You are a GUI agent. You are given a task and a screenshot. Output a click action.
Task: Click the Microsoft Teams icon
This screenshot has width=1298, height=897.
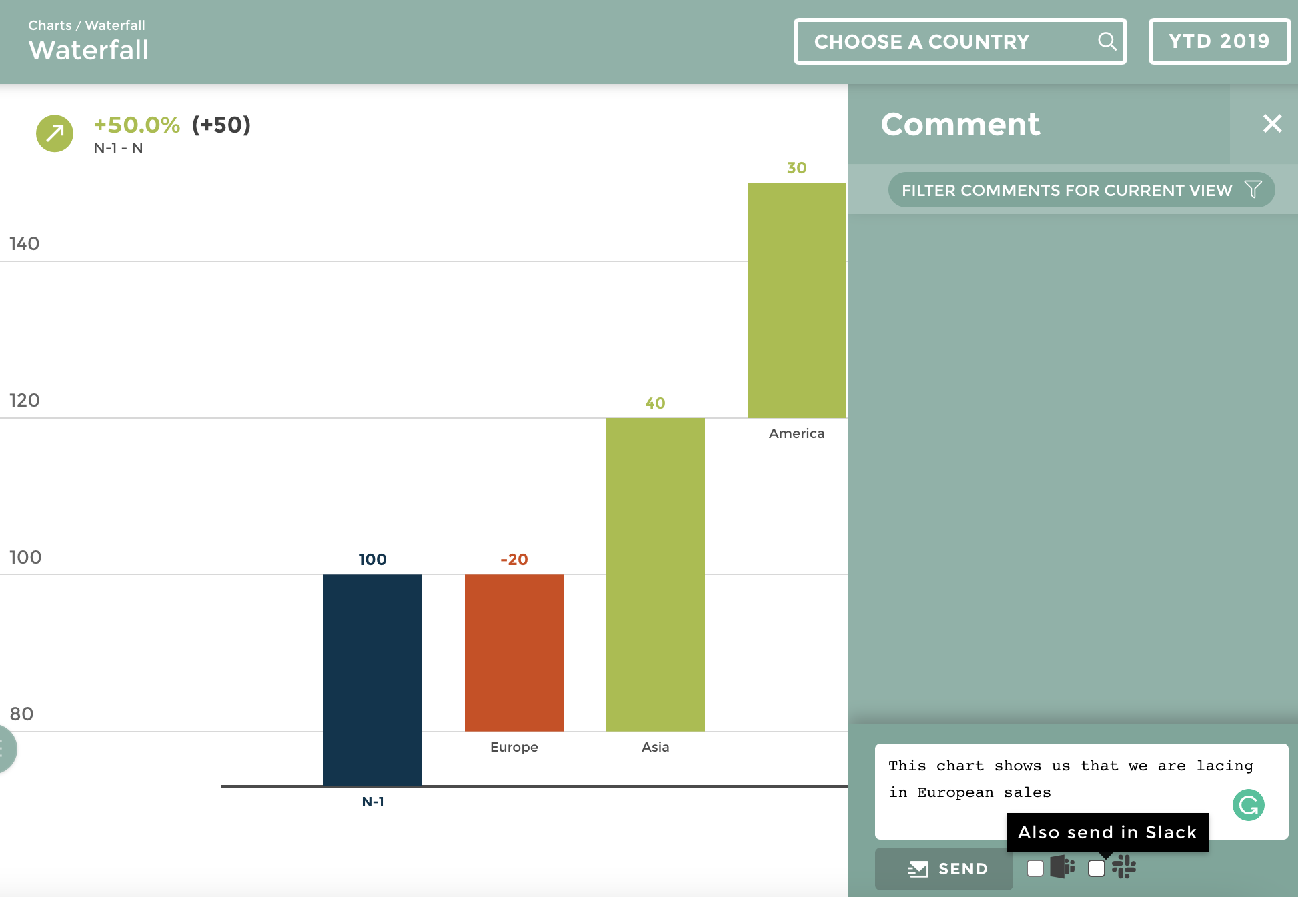pos(1062,867)
